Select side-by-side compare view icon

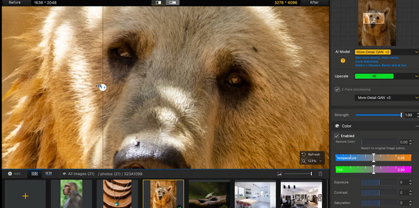pyautogui.click(x=173, y=2)
